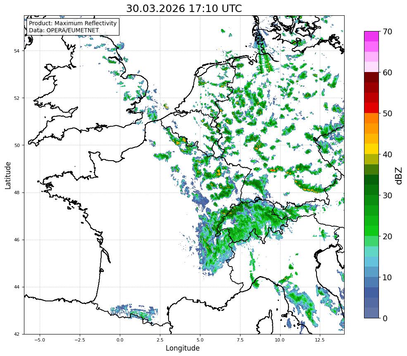The width and height of the screenshot is (407, 356).
Task: Pick the magenta swatch at top of colorbar
Action: click(x=371, y=36)
